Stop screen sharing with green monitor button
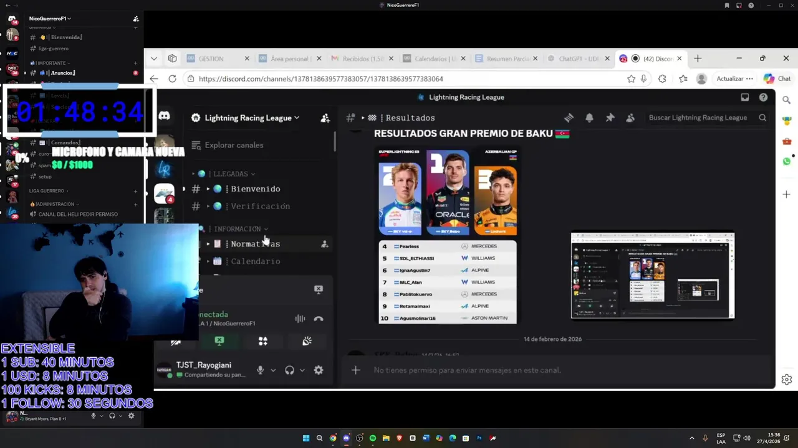 pyautogui.click(x=219, y=341)
